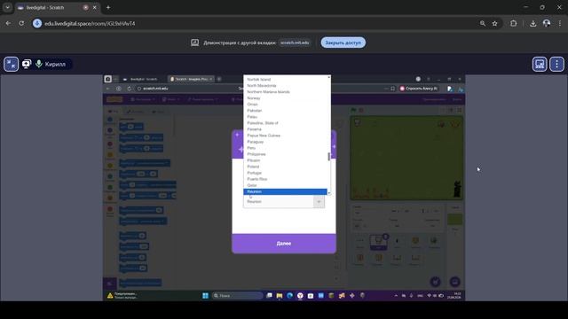Select Northern Mariana Islands option
This screenshot has width=568, height=319.
click(x=285, y=92)
